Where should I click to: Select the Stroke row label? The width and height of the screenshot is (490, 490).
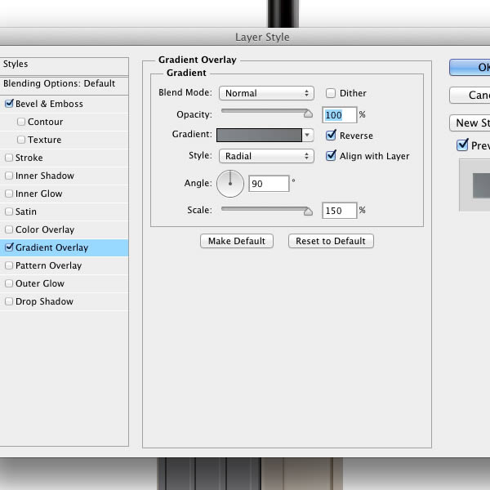coord(29,158)
